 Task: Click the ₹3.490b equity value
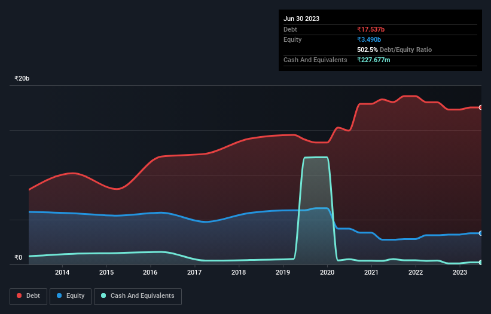[x=369, y=39]
